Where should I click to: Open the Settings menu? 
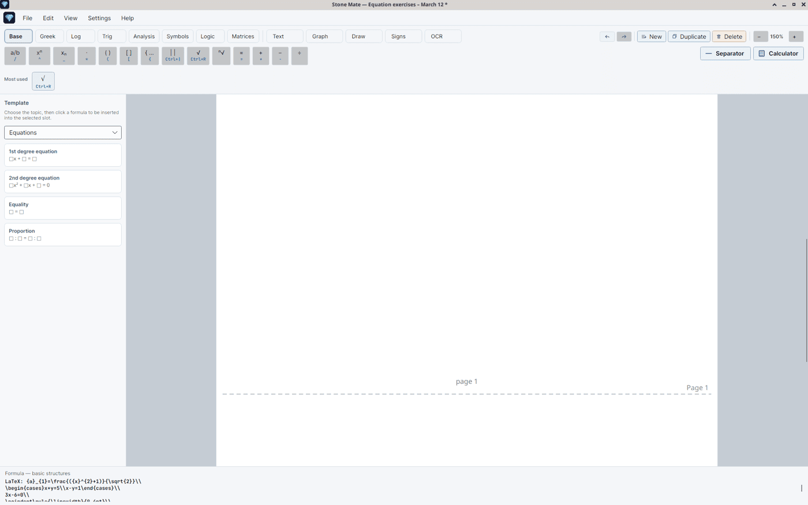(99, 18)
